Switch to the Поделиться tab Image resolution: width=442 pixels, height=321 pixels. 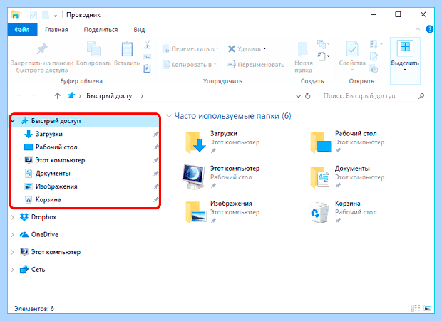tap(101, 30)
